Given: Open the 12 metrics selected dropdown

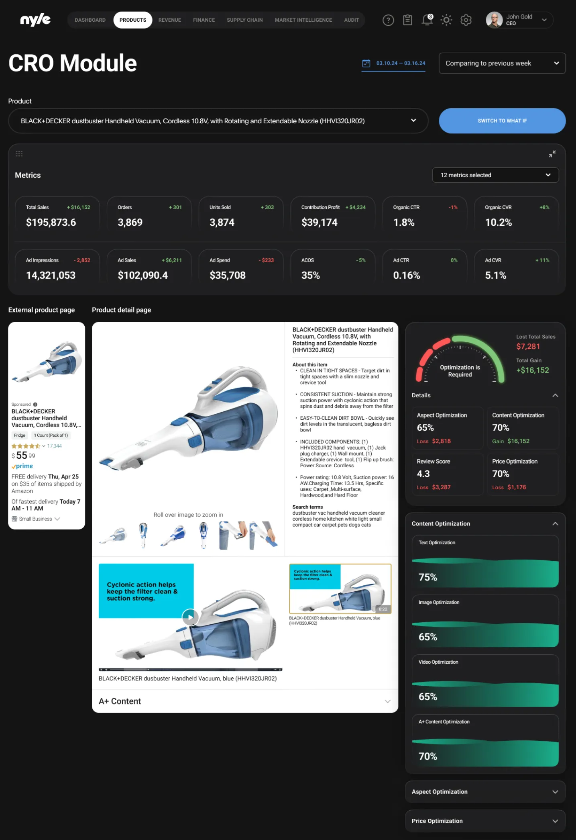Looking at the screenshot, I should pyautogui.click(x=495, y=175).
